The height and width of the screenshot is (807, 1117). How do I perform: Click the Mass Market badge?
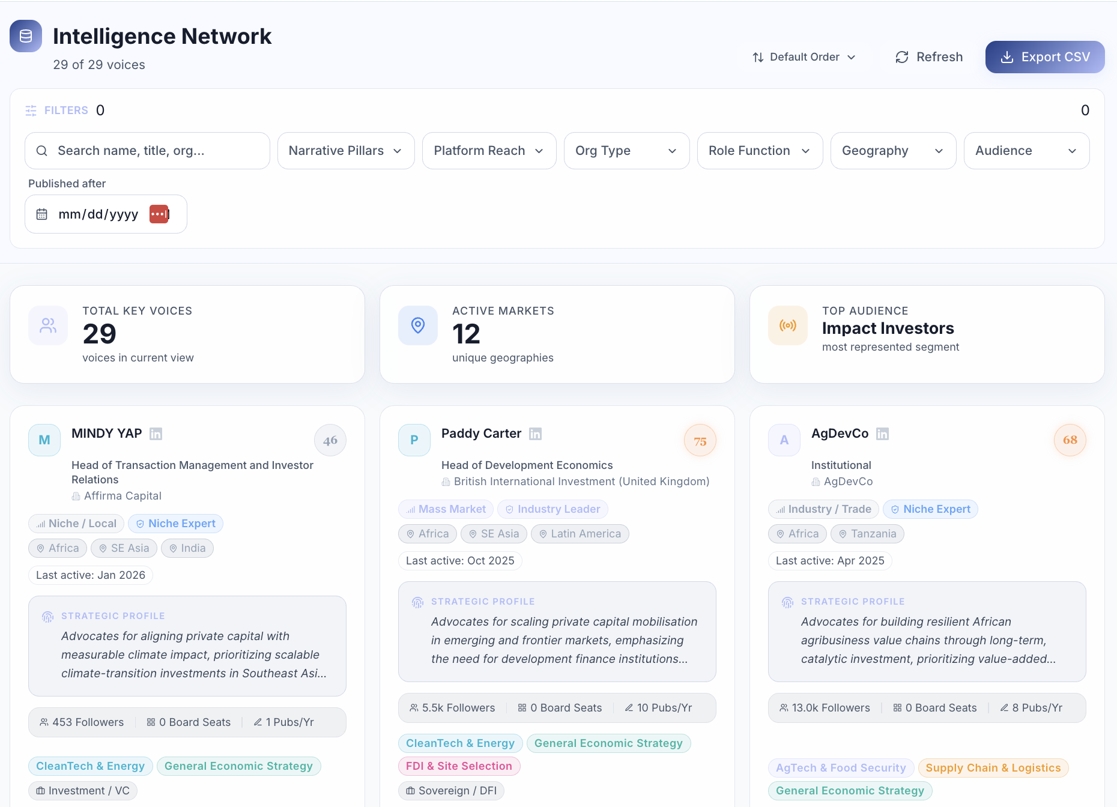[x=446, y=509]
